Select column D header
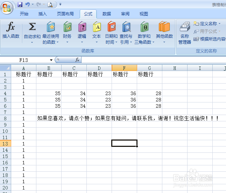The height and width of the screenshot is (193, 226). [x=99, y=68]
